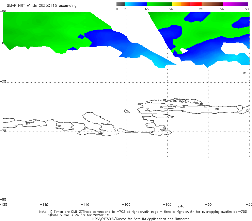
Task: Click the 'SMAP NRT Winds 20250115 ascending' title
Action: point(42,5)
